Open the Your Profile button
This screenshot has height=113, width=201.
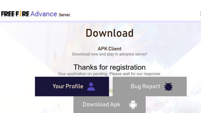pos(72,87)
